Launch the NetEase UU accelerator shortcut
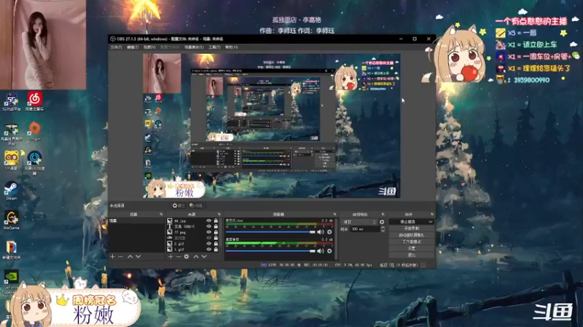The width and height of the screenshot is (583, 327). 34,161
